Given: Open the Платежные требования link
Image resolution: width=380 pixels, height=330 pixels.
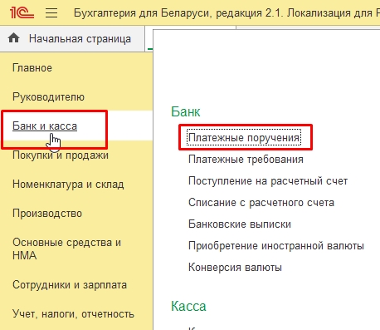Looking at the screenshot, I should (x=246, y=160).
